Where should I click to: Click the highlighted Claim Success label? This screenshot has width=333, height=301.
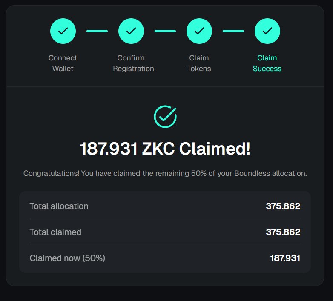pos(267,63)
